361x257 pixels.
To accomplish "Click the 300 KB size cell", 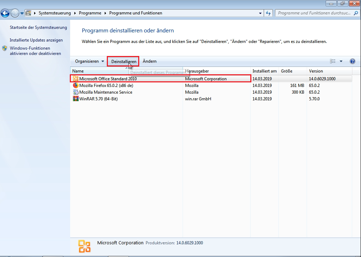I will (x=298, y=92).
